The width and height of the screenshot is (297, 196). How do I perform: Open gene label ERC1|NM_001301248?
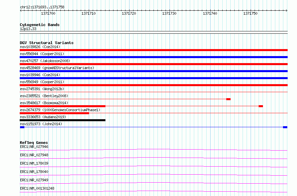click(x=37, y=188)
